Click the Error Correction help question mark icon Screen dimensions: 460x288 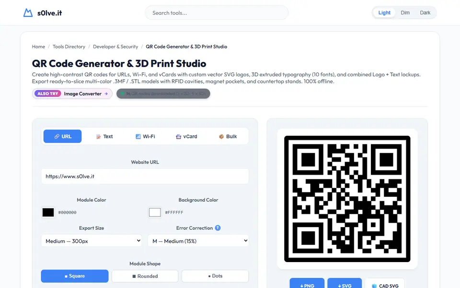pyautogui.click(x=218, y=228)
